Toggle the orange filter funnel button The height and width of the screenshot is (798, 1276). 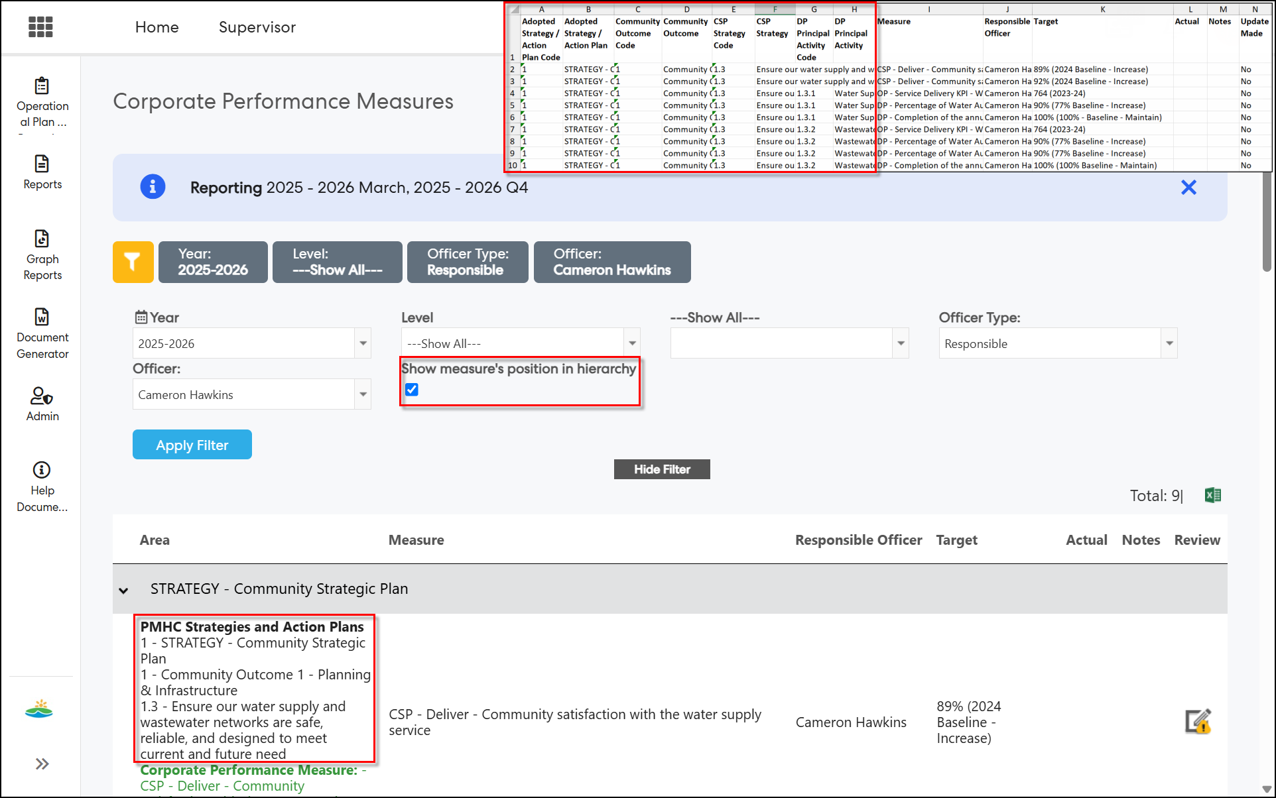133,262
